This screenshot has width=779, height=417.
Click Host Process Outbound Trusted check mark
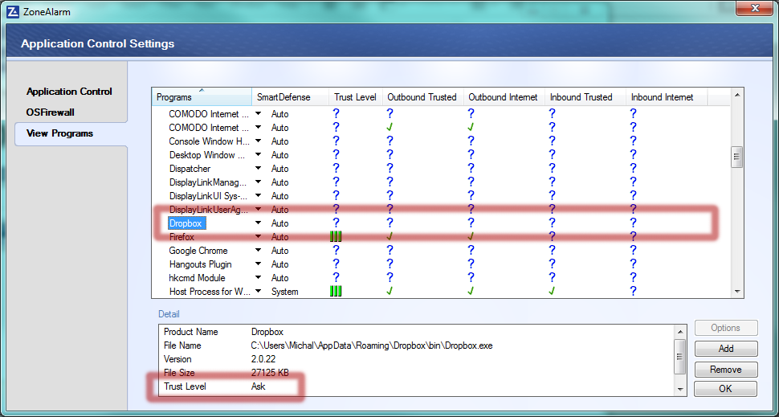[390, 291]
